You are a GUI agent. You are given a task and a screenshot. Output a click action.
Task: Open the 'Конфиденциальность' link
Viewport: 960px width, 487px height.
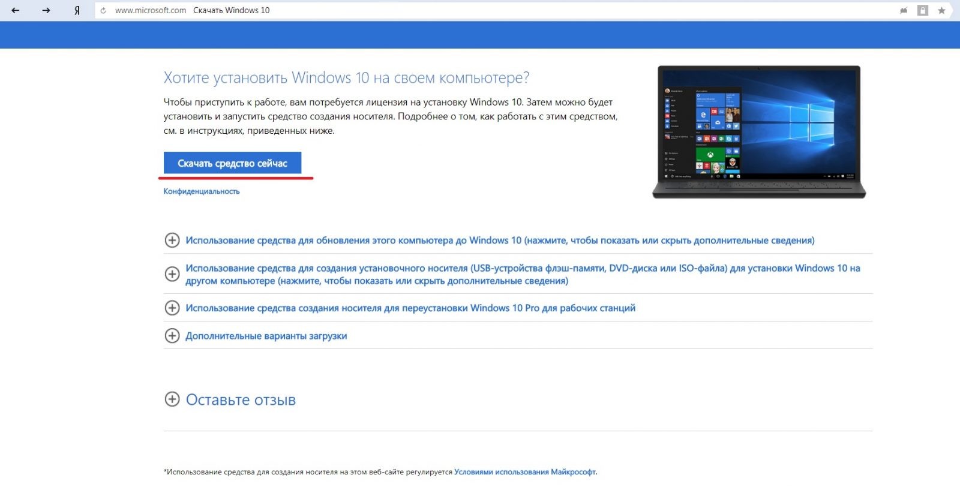pyautogui.click(x=202, y=191)
